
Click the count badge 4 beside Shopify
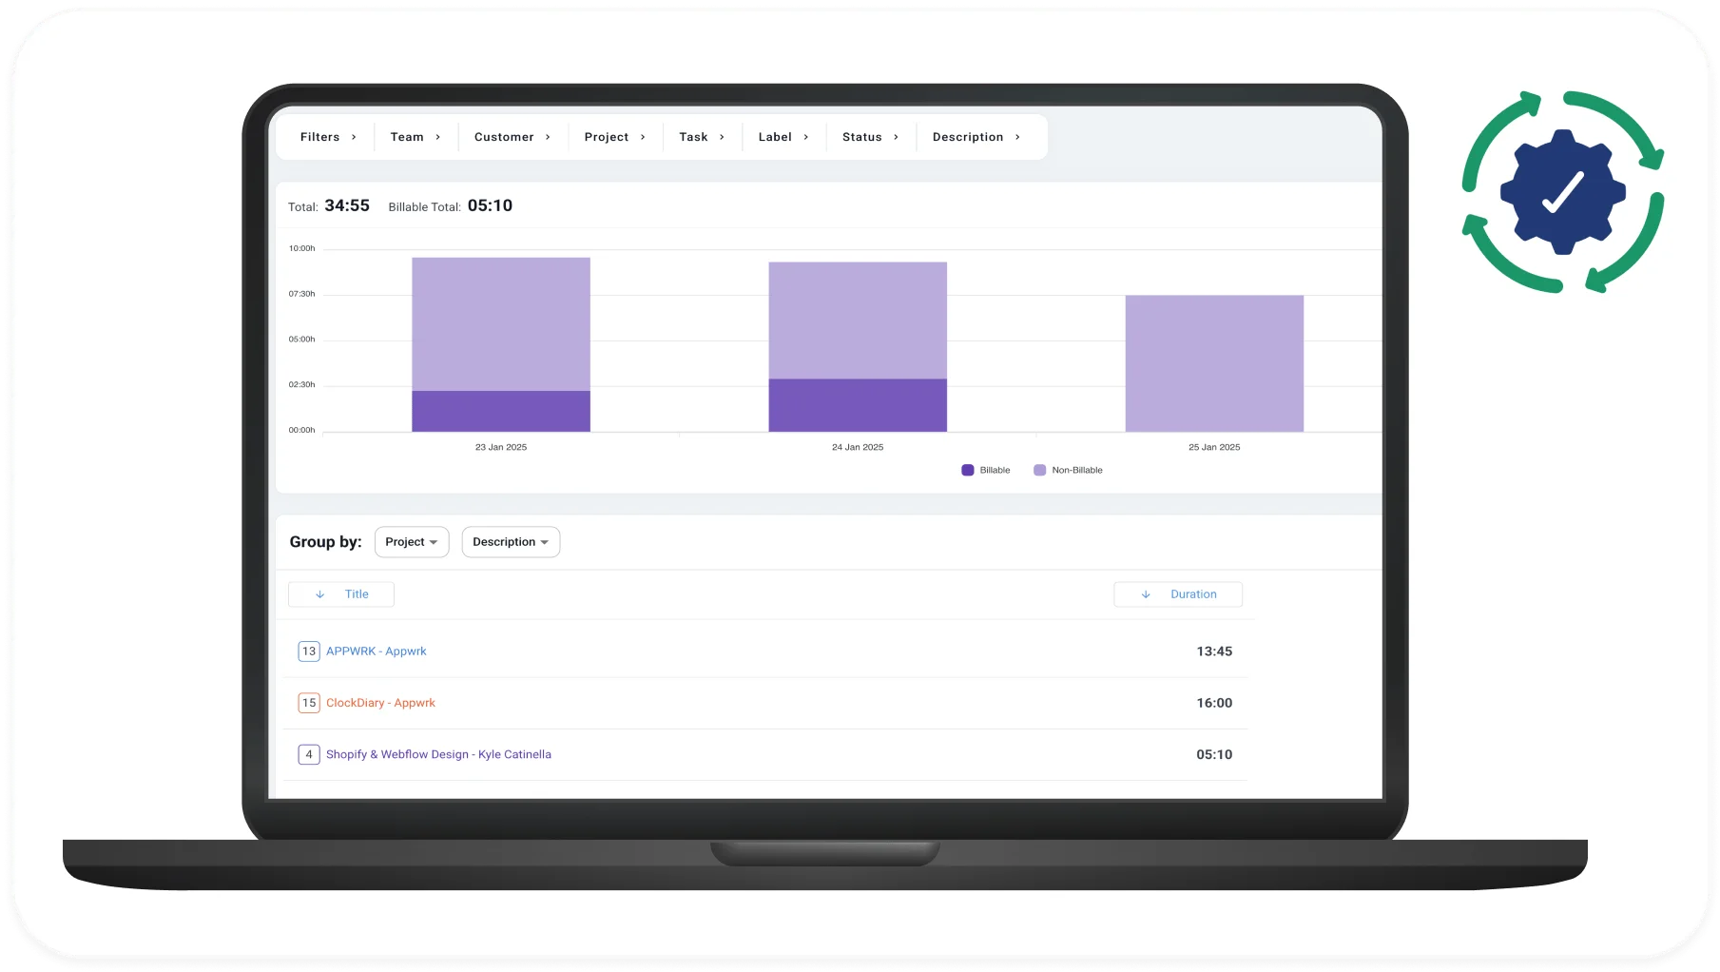pos(309,754)
